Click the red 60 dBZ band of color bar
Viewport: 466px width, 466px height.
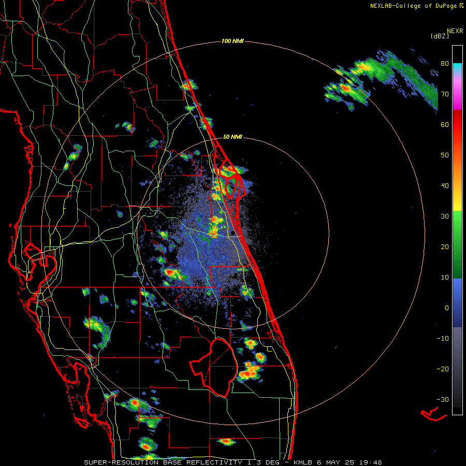pyautogui.click(x=457, y=124)
